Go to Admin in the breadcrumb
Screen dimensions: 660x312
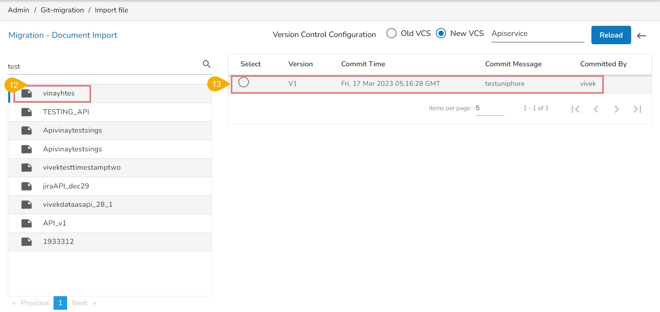tap(18, 10)
